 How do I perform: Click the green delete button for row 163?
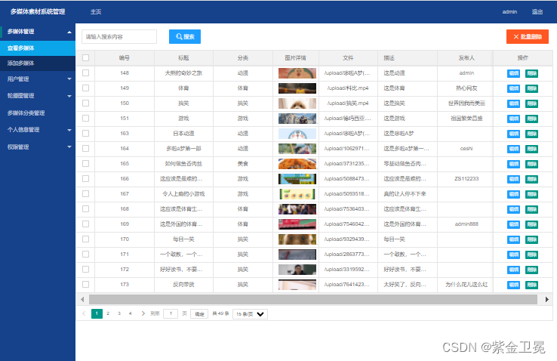531,134
